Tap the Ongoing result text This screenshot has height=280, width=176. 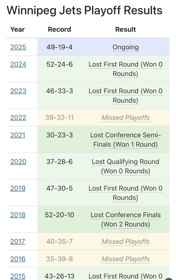(126, 47)
